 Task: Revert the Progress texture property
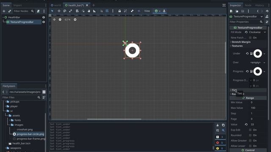tap(247, 71)
